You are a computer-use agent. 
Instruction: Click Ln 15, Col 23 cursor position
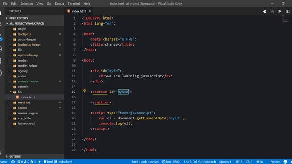coord(200,162)
